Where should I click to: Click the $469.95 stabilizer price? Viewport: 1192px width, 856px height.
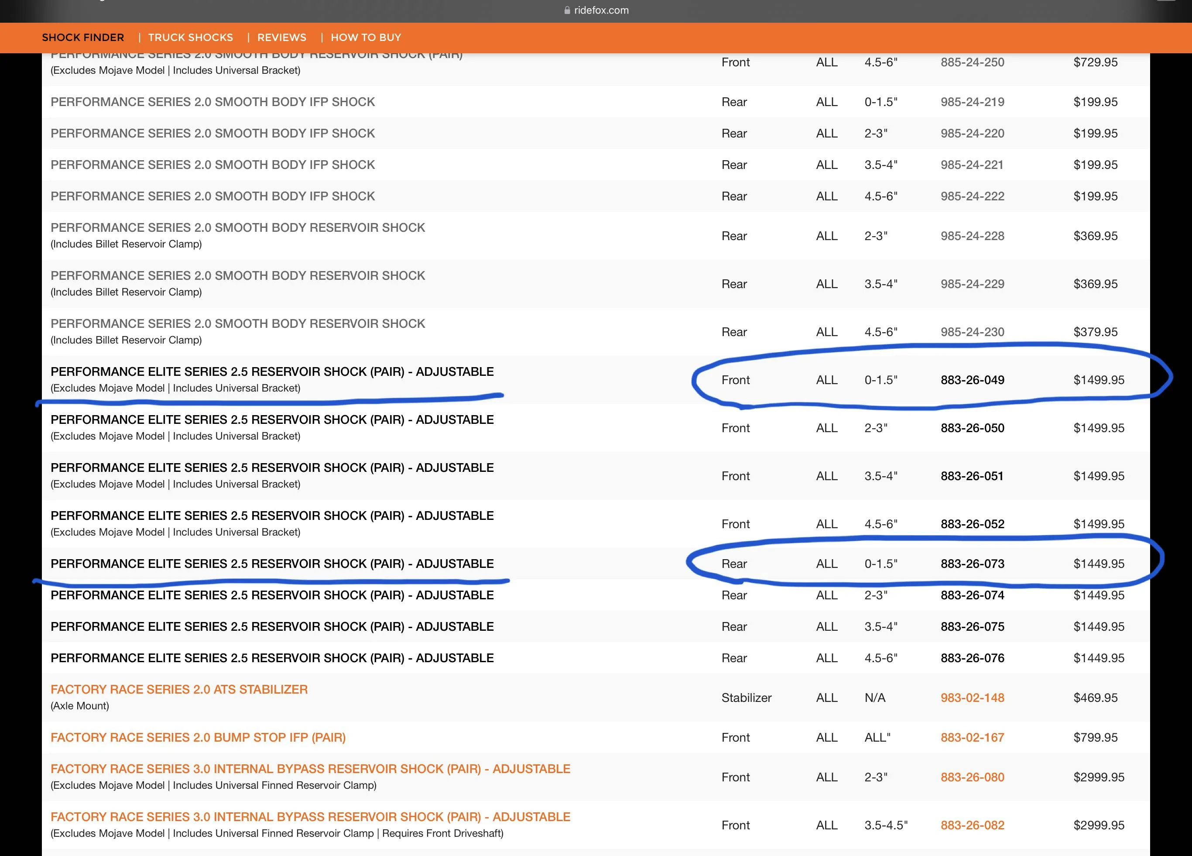click(1095, 698)
